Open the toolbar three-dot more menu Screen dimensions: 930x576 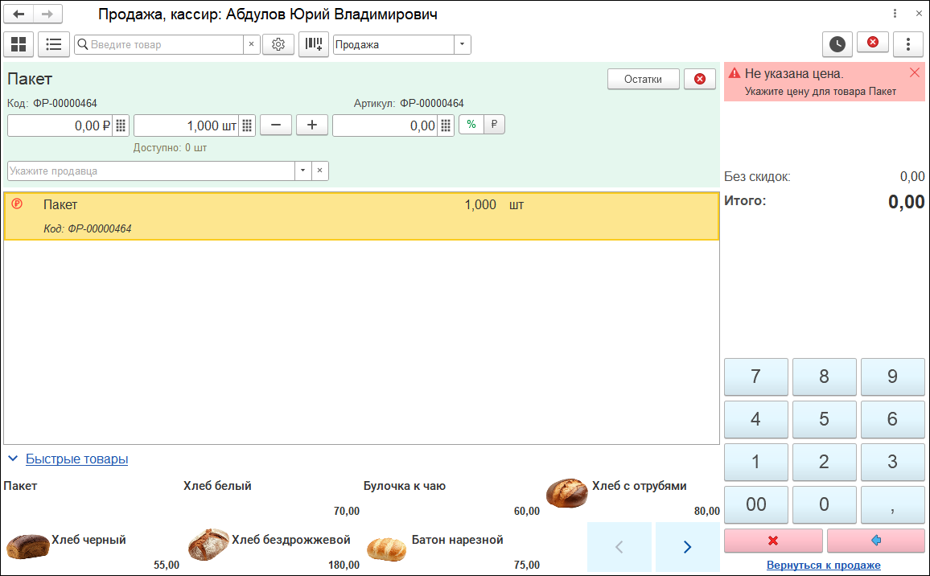pyautogui.click(x=908, y=44)
